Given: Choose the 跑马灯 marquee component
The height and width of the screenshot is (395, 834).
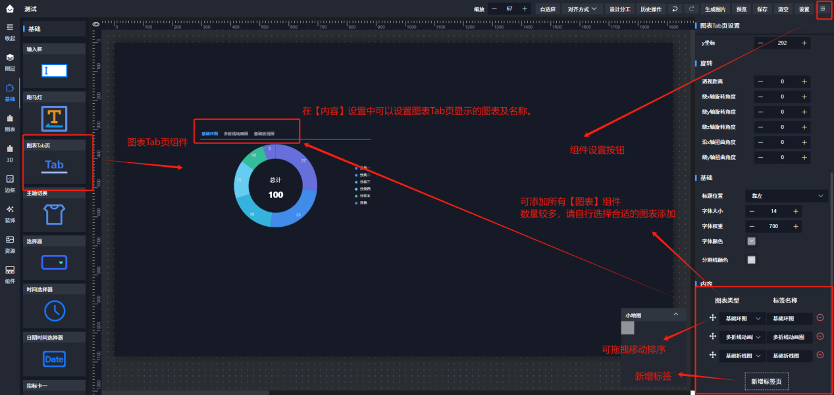Looking at the screenshot, I should [54, 114].
